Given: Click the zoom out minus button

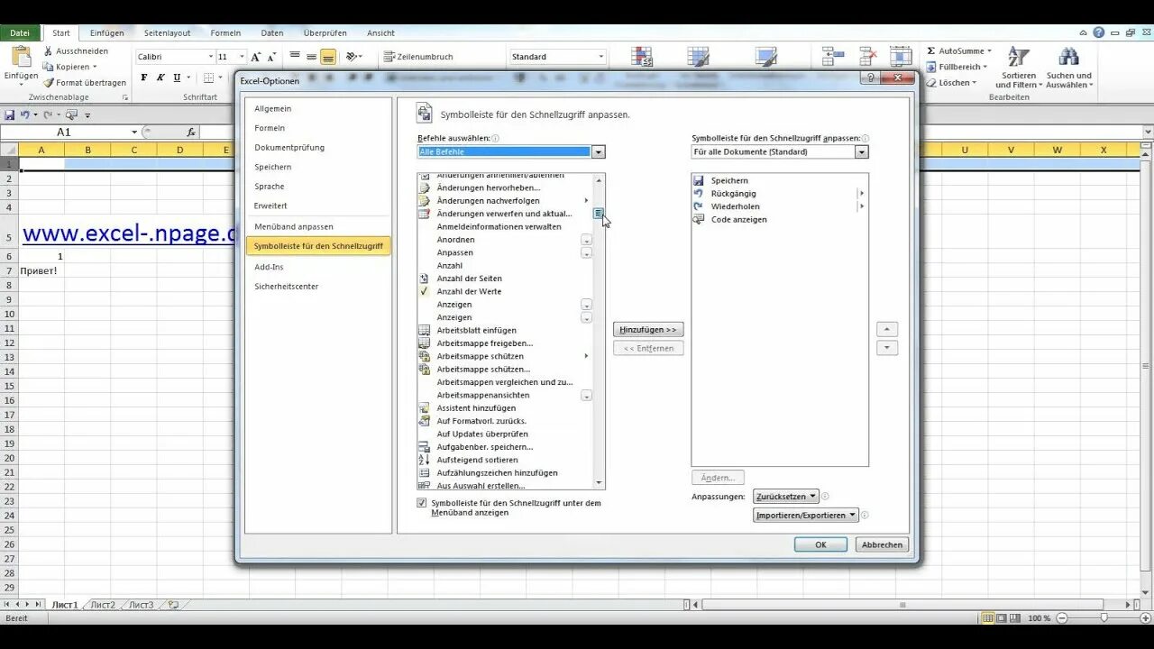Looking at the screenshot, I should point(1064,618).
